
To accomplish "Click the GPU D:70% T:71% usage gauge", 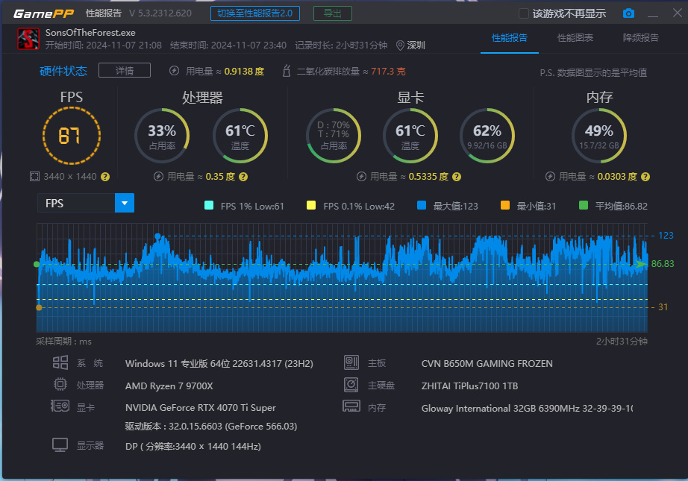I will [334, 136].
